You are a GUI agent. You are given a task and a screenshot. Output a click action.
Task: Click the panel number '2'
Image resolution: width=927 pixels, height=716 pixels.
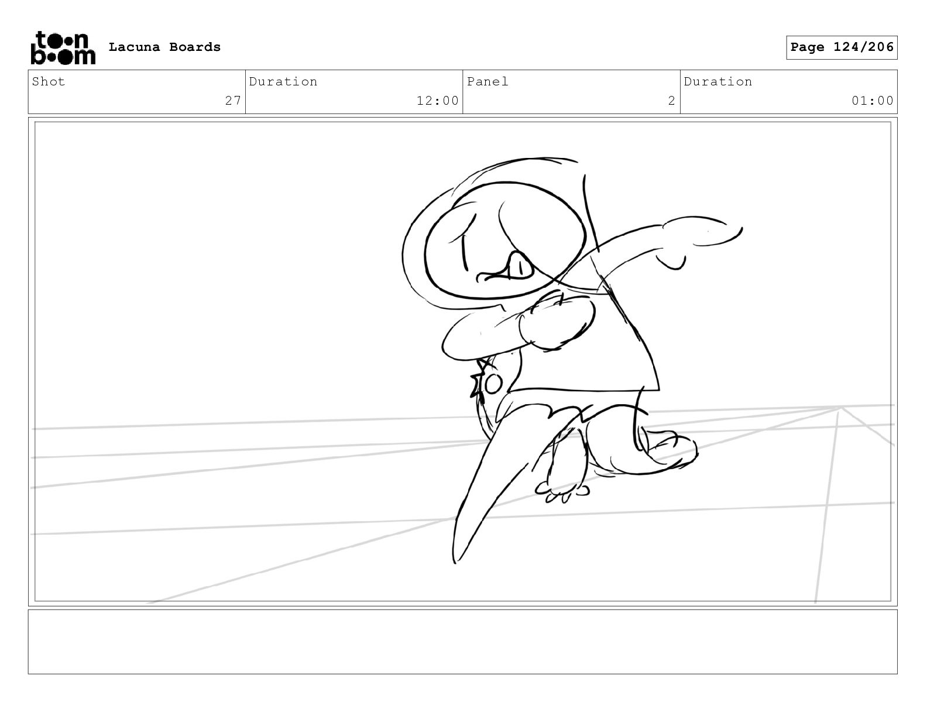672,101
